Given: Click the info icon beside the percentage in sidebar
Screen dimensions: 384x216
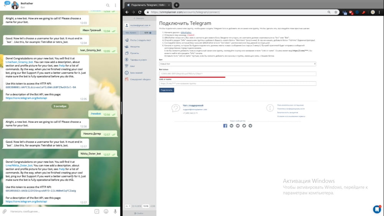Looking at the screenshot, I should 151,33.
